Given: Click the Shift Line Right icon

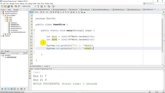Looking at the screenshot, I should (73, 12).
